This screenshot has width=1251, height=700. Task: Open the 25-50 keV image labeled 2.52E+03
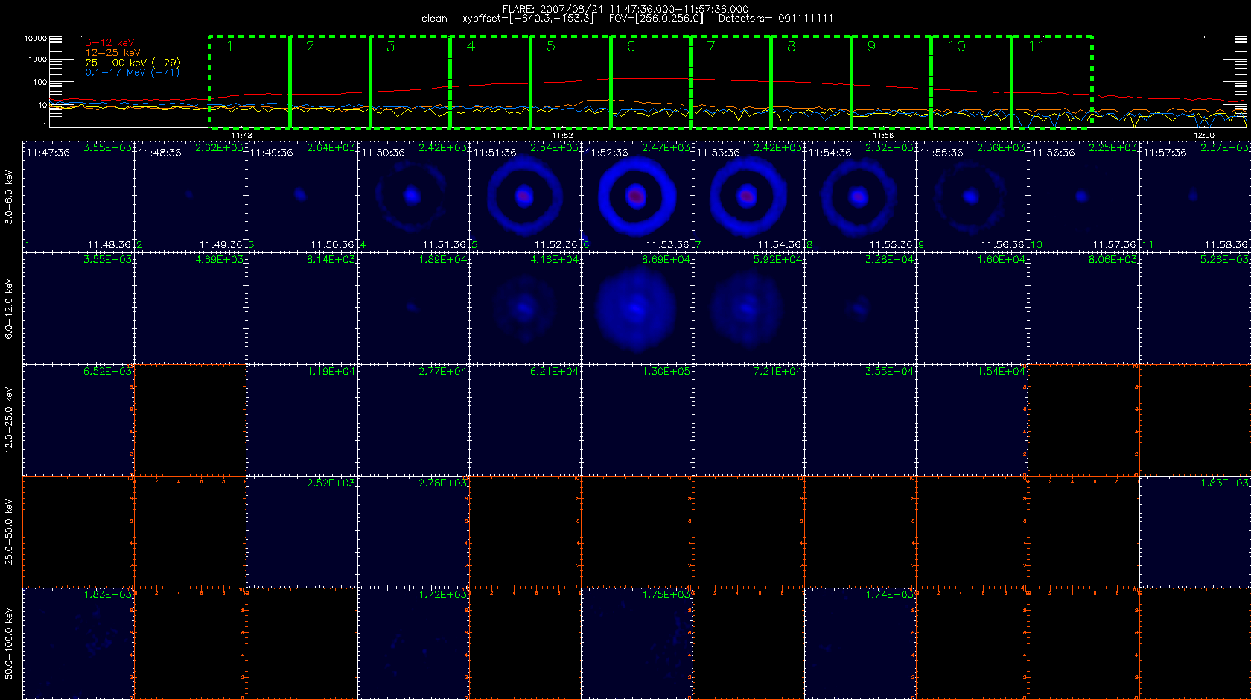pos(302,532)
